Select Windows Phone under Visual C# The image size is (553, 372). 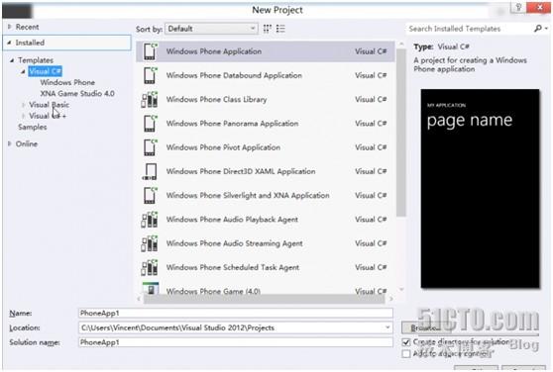click(67, 82)
